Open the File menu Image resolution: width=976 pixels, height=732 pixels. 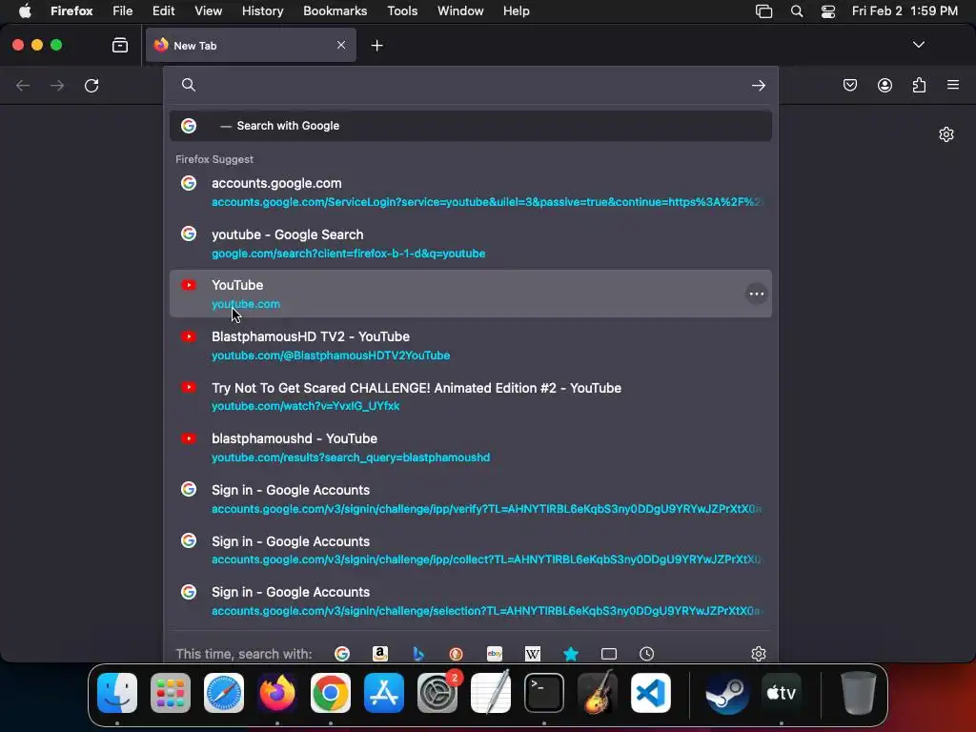123,11
